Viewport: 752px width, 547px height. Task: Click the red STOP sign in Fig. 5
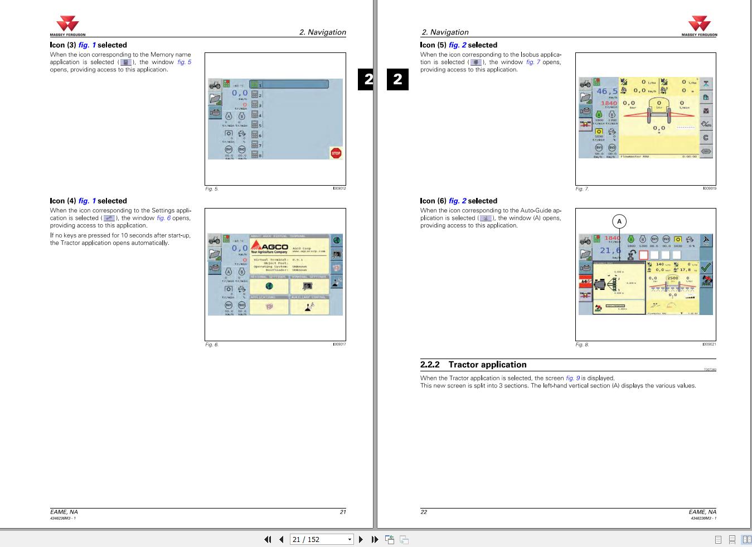pos(336,153)
